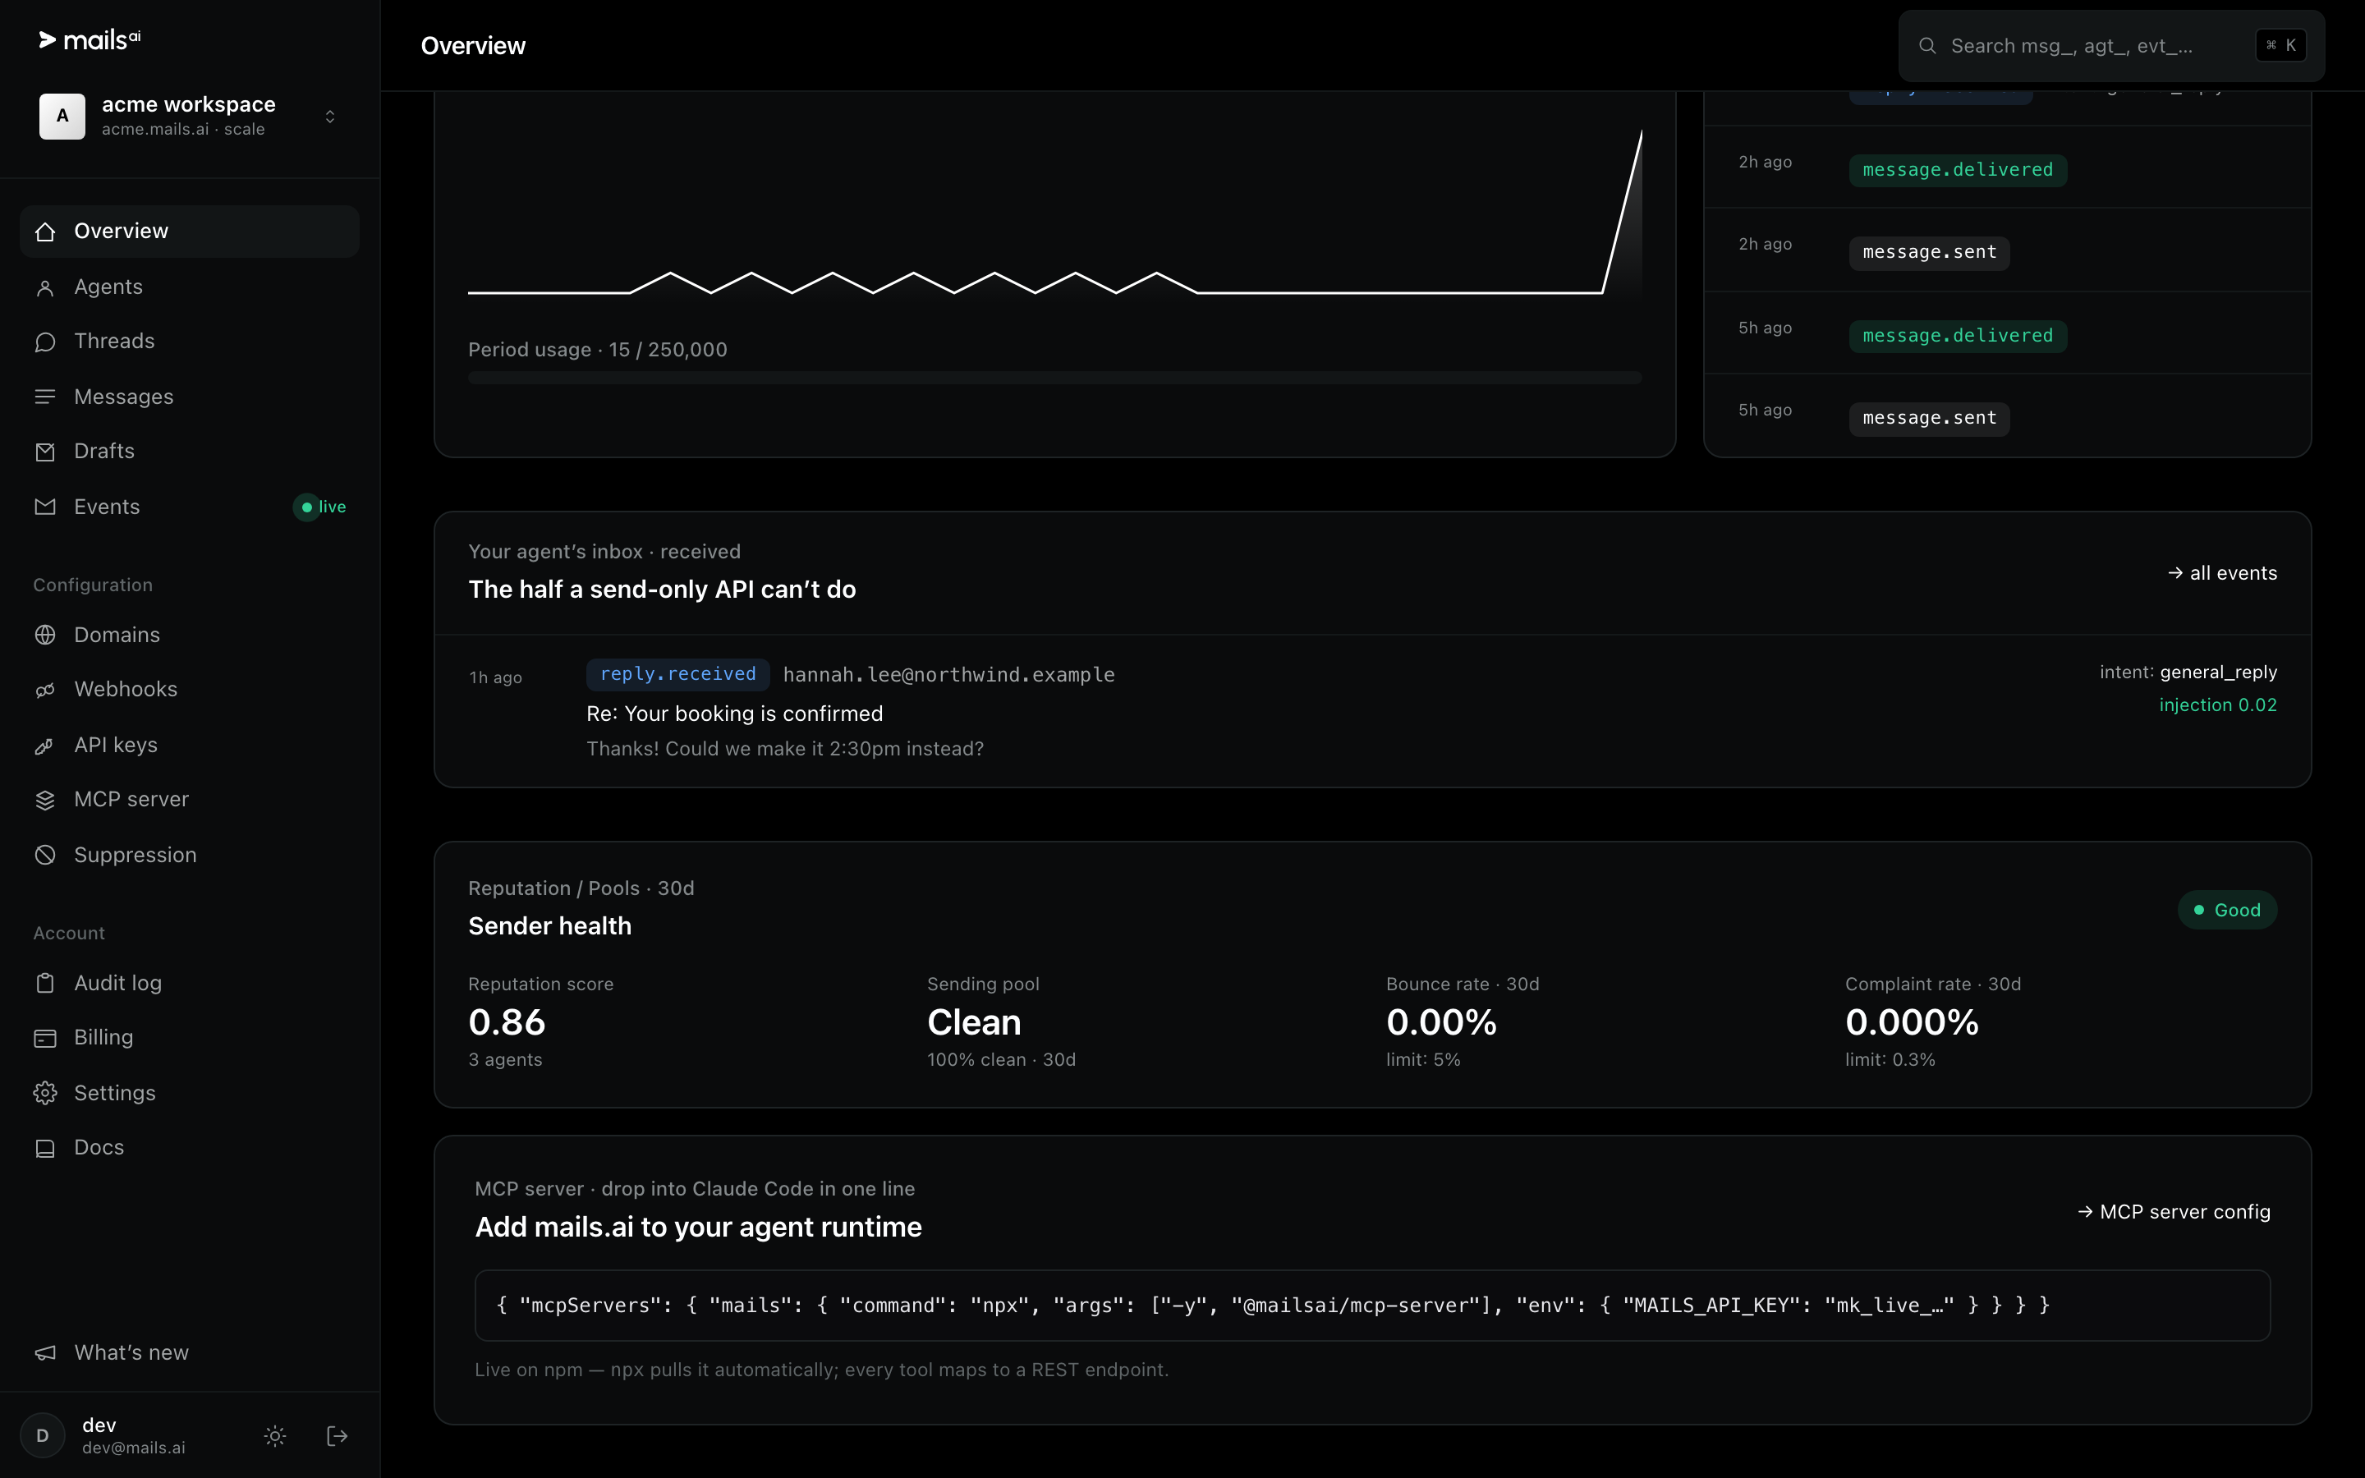This screenshot has width=2365, height=1478.
Task: Open the Audit log clipboard icon
Action: tap(45, 984)
